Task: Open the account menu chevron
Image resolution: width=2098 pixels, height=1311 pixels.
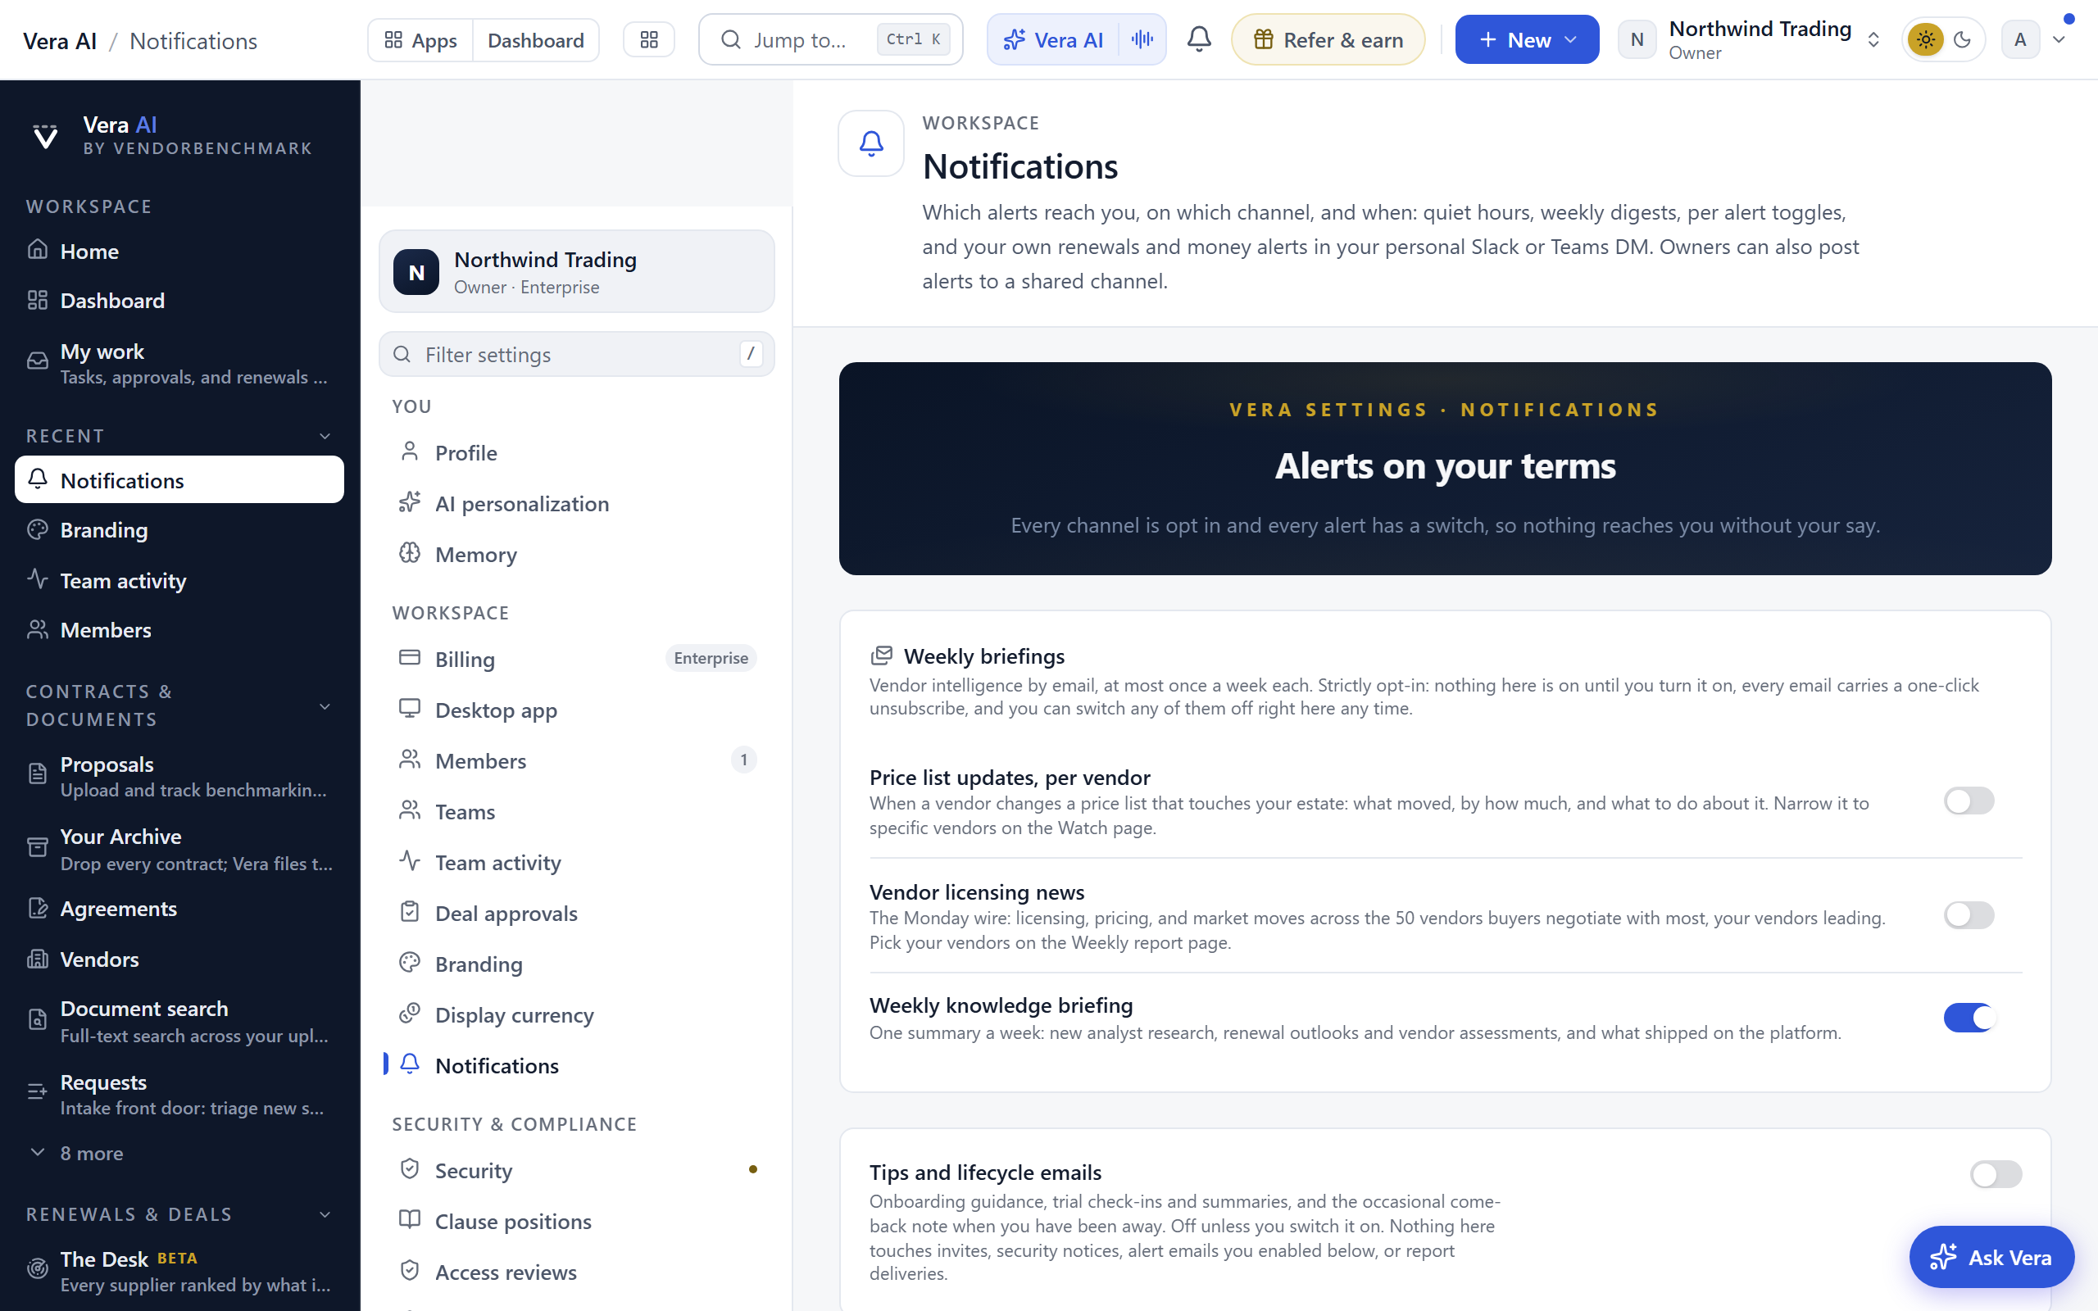Action: pyautogui.click(x=2059, y=40)
